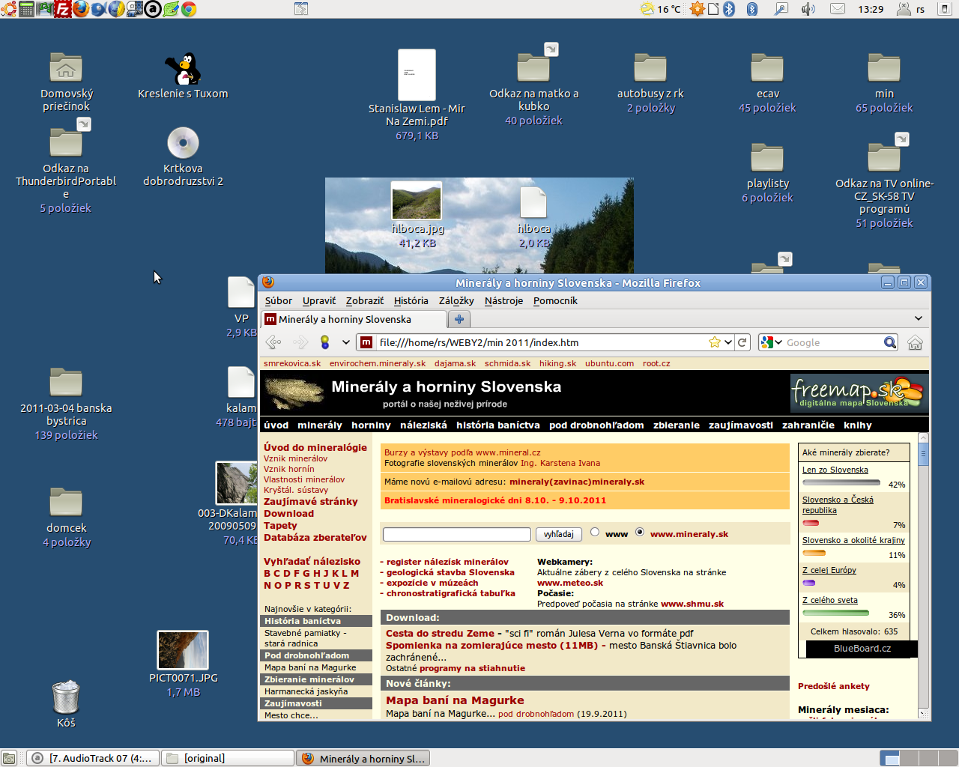The height and width of the screenshot is (767, 959).
Task: Select the www radio button
Action: tap(595, 533)
